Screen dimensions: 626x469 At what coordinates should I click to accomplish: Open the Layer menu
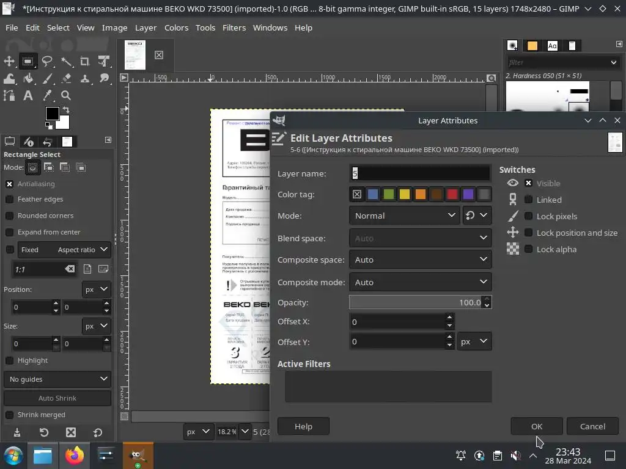tap(145, 27)
